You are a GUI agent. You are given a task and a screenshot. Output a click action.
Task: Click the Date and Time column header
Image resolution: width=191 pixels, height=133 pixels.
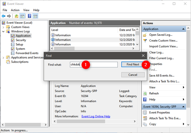coord(127,30)
